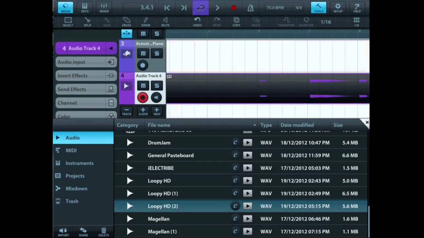424x238 pixels.
Task: Choose the Select tool
Action: coord(68,22)
